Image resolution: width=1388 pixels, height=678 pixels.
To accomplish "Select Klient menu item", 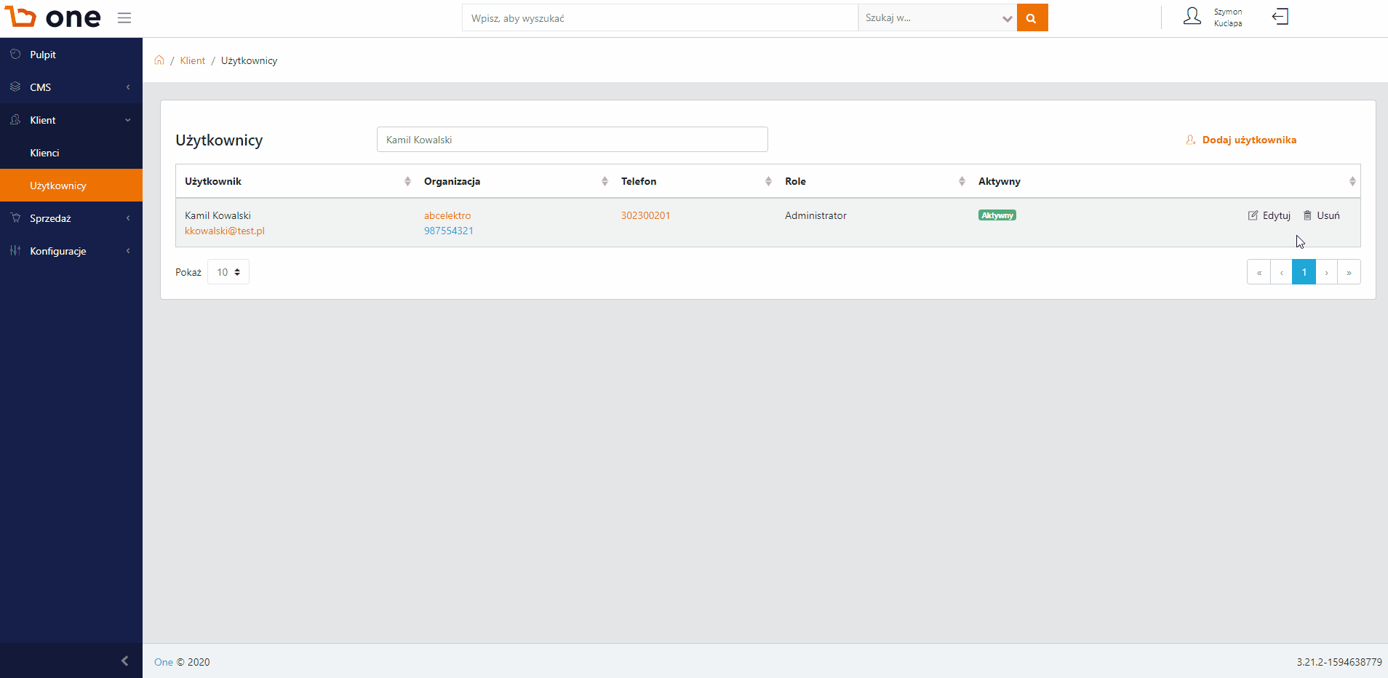I will pyautogui.click(x=71, y=120).
